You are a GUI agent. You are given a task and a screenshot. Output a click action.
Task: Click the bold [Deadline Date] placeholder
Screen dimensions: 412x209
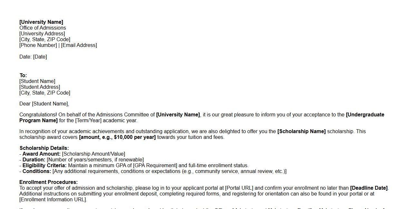pyautogui.click(x=369, y=188)
